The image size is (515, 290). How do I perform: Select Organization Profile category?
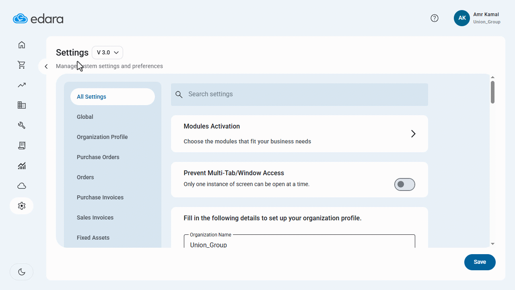click(x=113, y=137)
